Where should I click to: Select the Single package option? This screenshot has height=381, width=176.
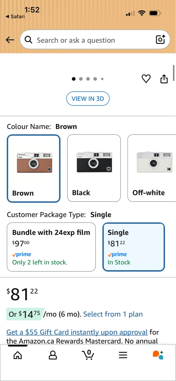click(134, 247)
